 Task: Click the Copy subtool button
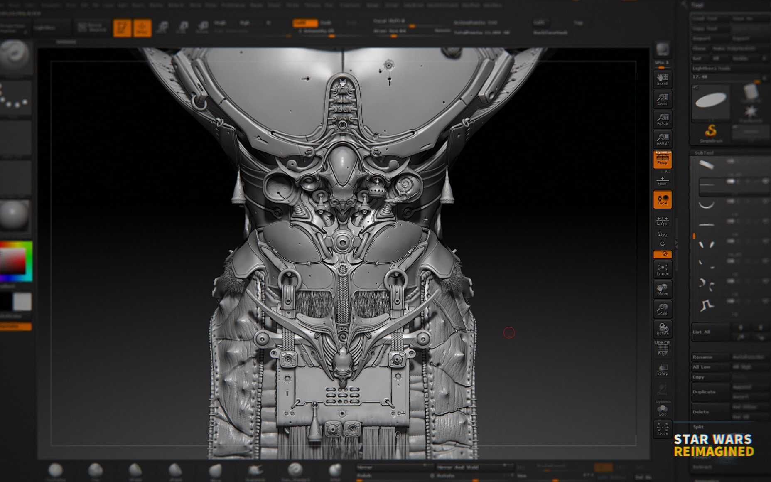point(710,377)
